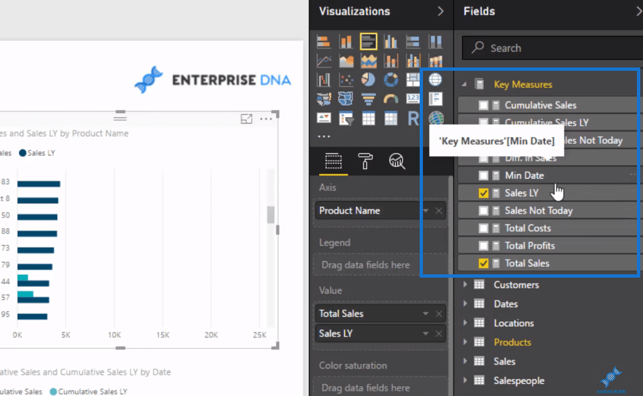
Task: Expand the Customers table
Action: tap(465, 284)
